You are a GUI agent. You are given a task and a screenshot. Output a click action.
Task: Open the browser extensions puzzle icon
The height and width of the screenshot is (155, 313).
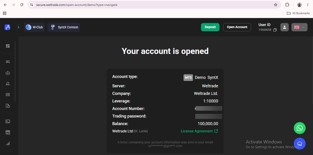click(x=287, y=5)
